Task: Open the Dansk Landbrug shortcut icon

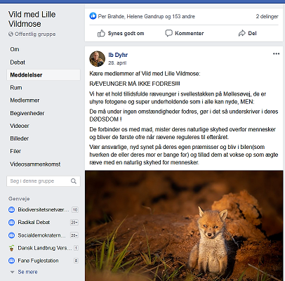Action: [x=11, y=248]
